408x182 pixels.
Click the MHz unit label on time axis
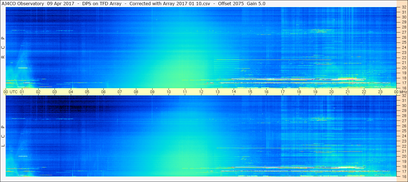(x=403, y=92)
